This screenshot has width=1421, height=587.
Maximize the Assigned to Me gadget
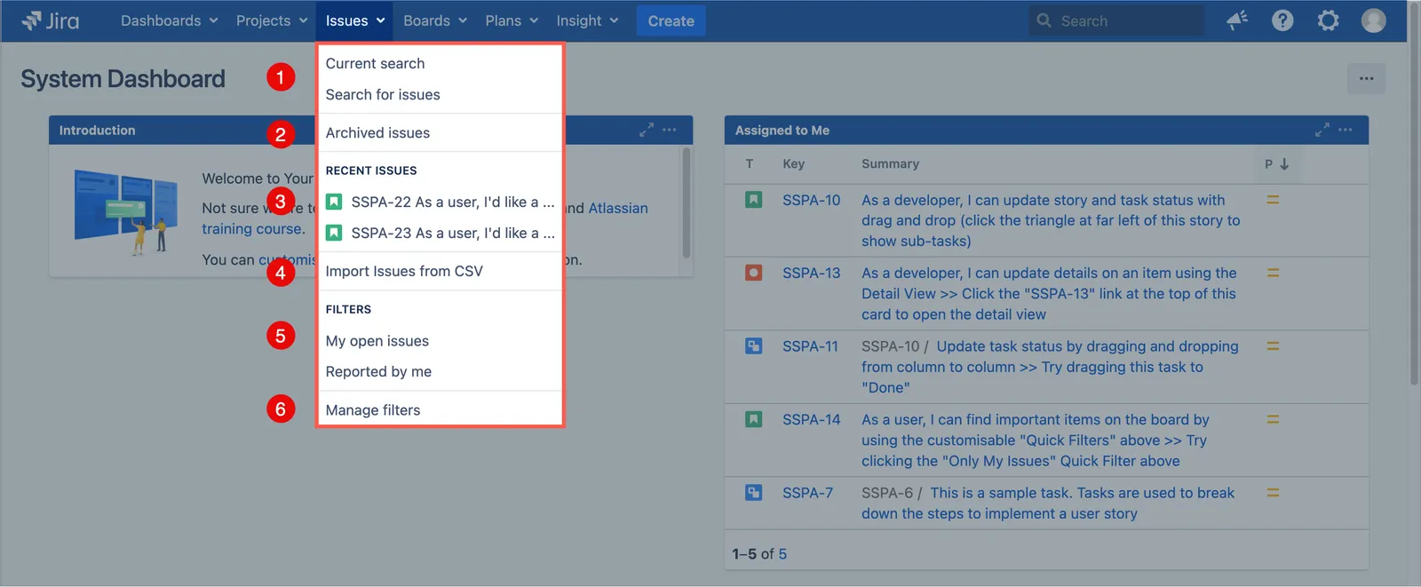(x=1322, y=130)
